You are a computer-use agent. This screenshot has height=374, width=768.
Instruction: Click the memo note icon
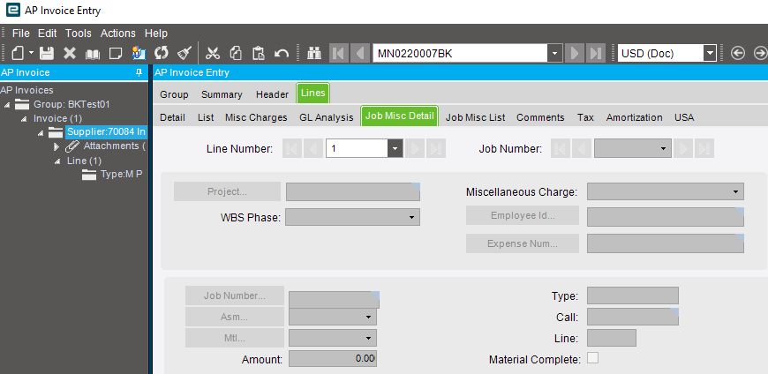[116, 53]
